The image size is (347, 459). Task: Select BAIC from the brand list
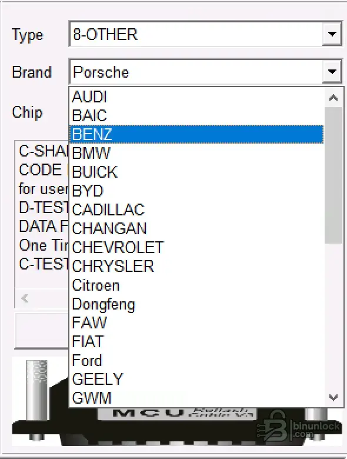[x=196, y=115]
